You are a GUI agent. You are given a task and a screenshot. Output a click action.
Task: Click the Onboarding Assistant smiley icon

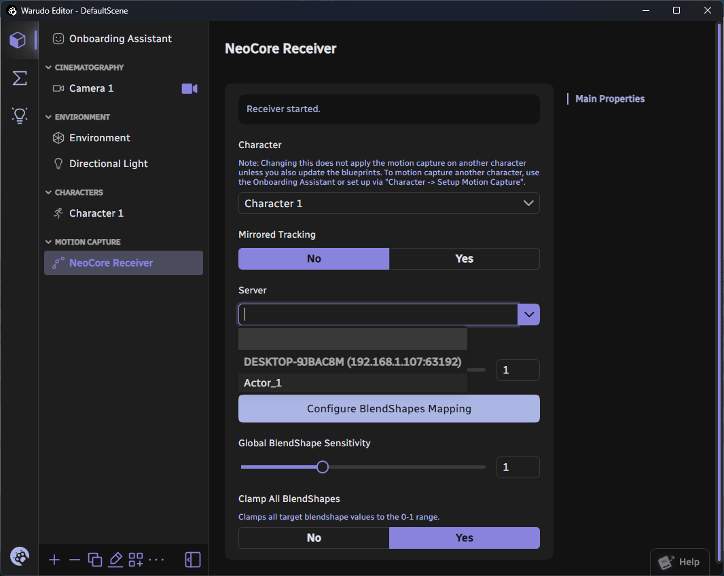[x=58, y=39]
